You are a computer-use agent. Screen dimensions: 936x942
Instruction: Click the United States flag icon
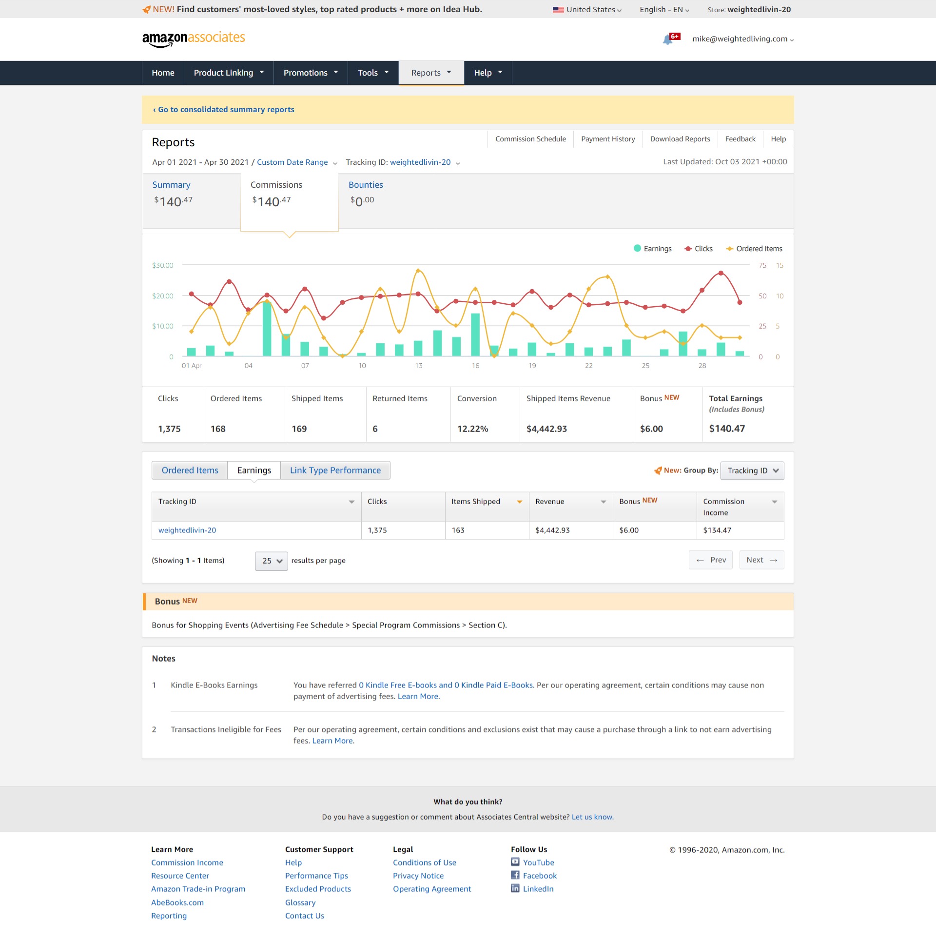coord(558,10)
